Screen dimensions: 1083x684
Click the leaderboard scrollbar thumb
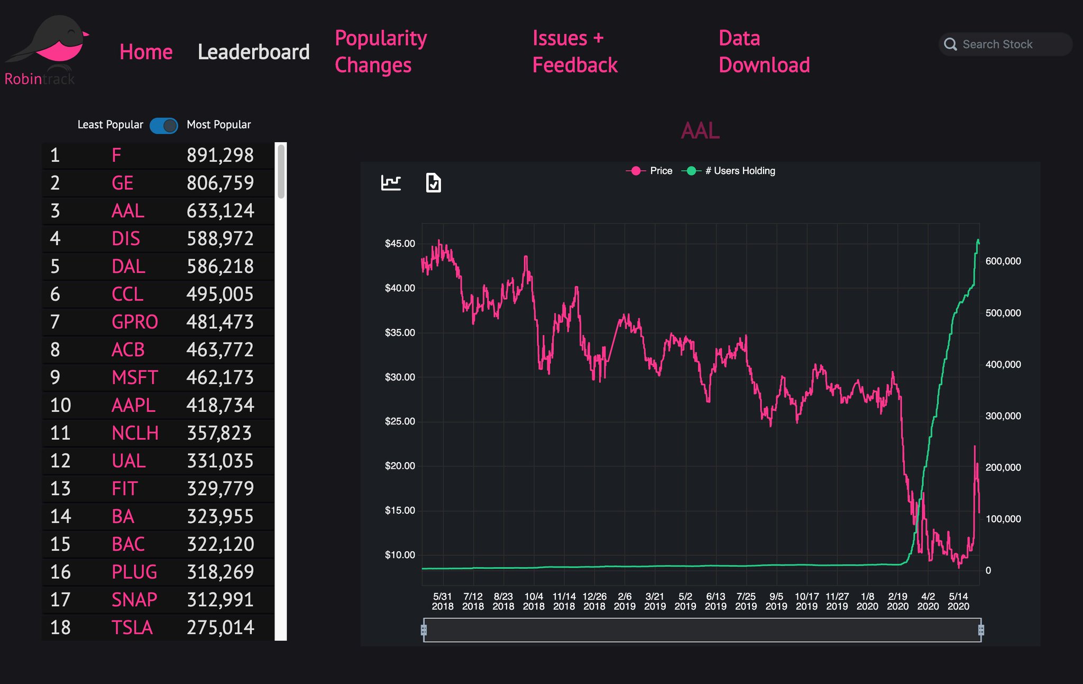pyautogui.click(x=281, y=172)
